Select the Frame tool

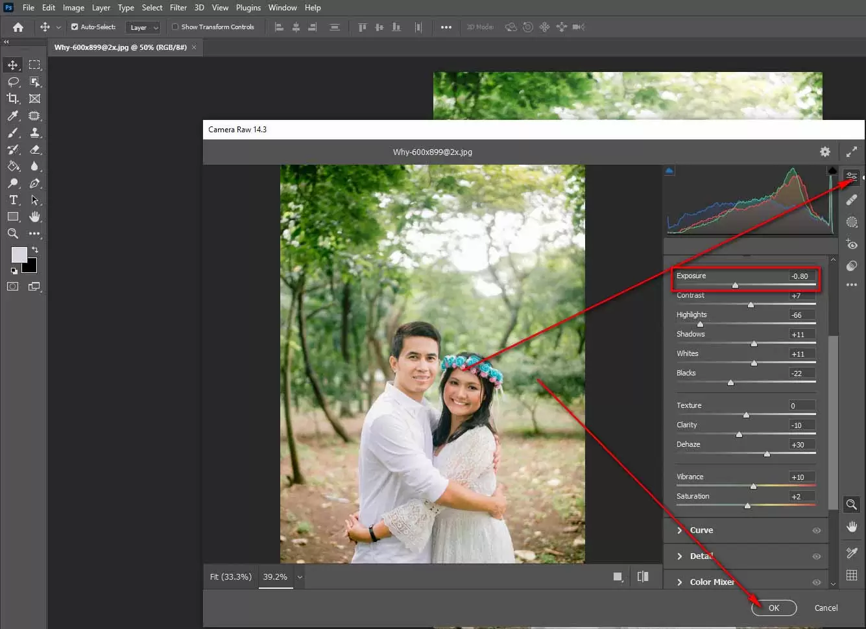(x=34, y=99)
